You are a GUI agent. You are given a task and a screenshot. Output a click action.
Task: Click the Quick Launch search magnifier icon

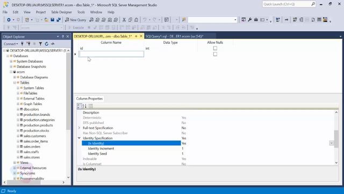(313, 4)
